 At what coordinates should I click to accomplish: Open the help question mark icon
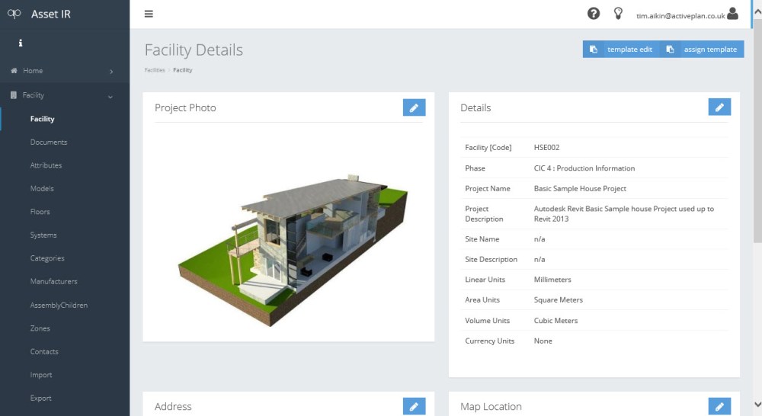click(x=594, y=14)
